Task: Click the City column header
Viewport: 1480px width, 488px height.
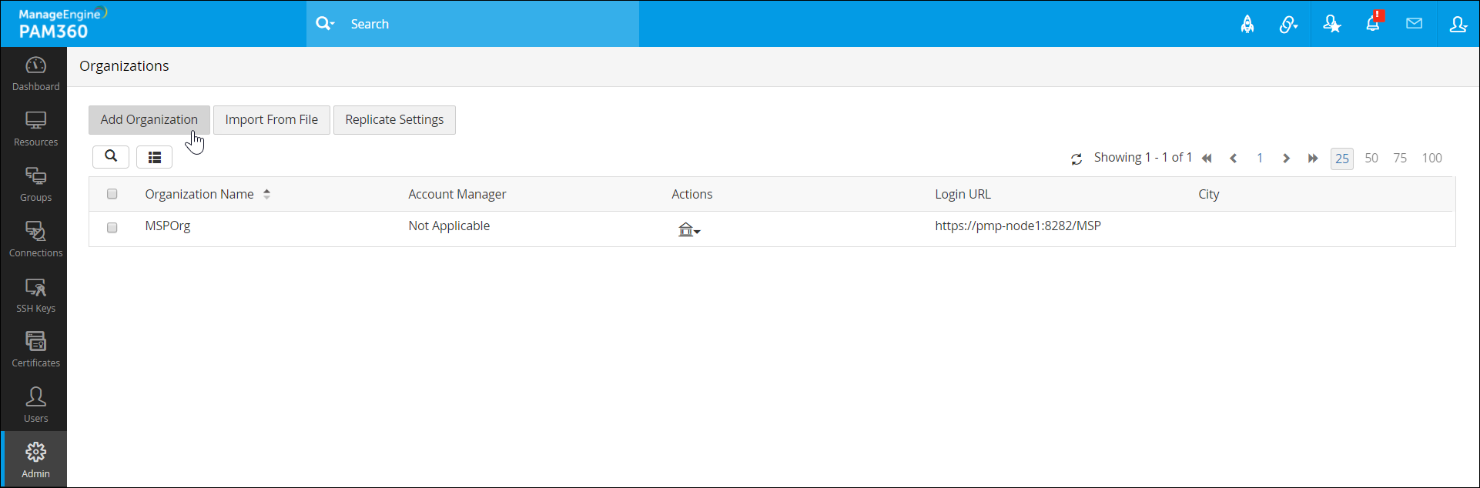Action: [x=1209, y=195]
